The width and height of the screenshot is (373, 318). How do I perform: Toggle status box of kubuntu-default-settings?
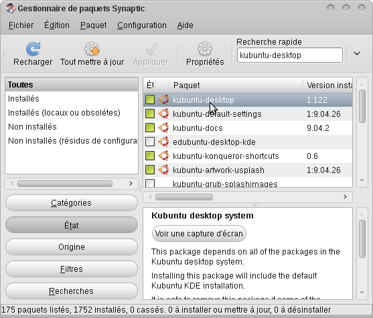coord(150,114)
